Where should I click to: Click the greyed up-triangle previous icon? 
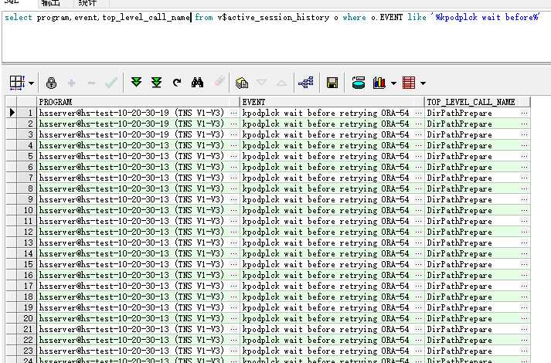pyautogui.click(x=281, y=83)
